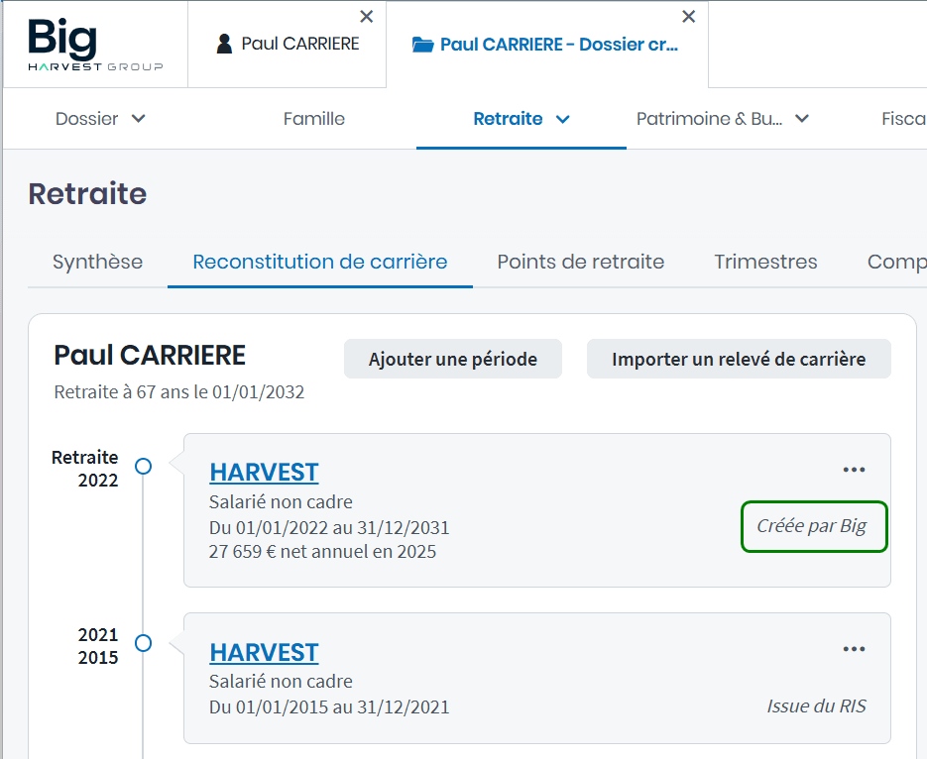927x759 pixels.
Task: Click Ajouter une période button
Action: [x=453, y=359]
